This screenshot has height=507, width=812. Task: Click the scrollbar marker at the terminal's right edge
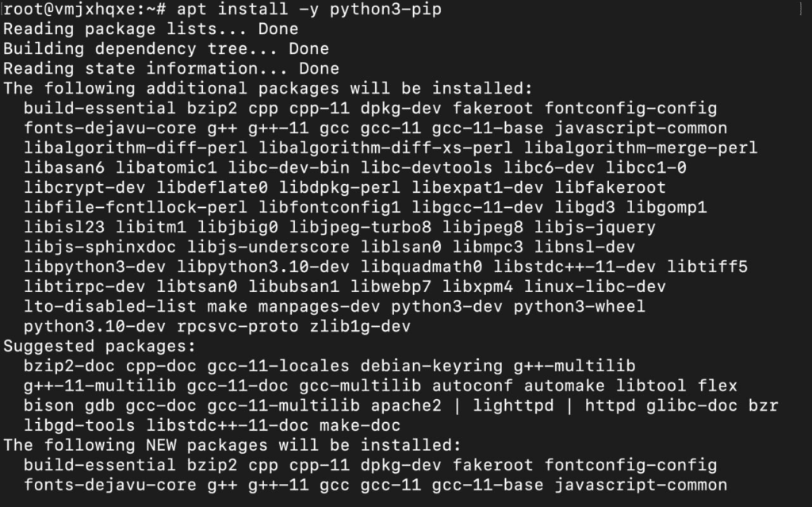(x=801, y=10)
